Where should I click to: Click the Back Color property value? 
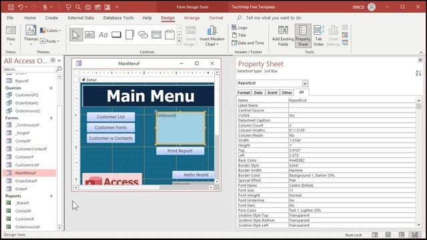click(x=352, y=160)
